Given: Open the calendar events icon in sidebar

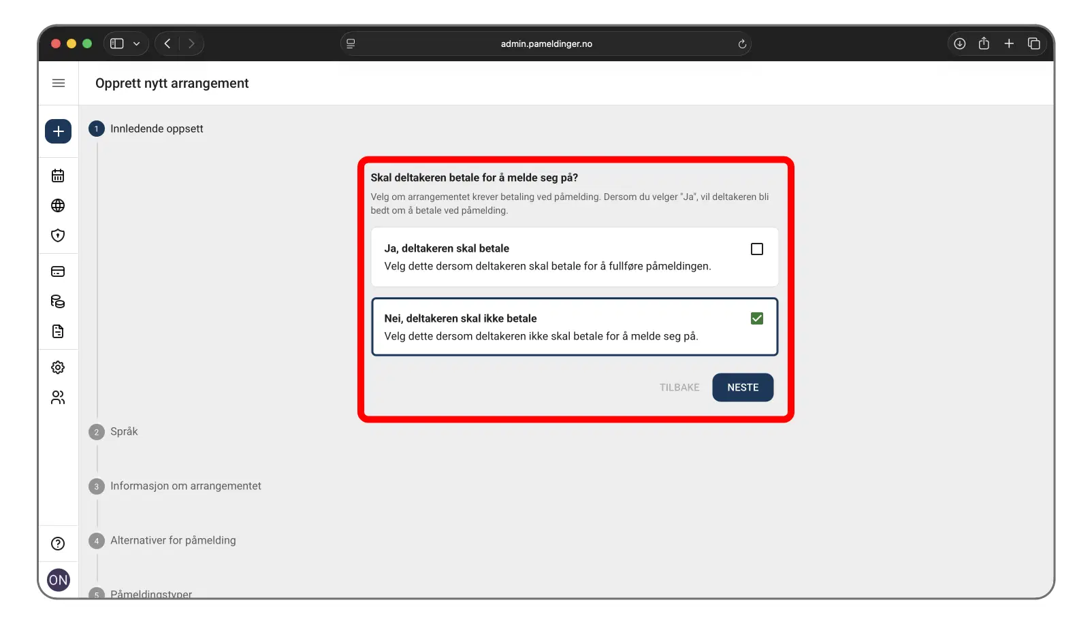Looking at the screenshot, I should (58, 175).
